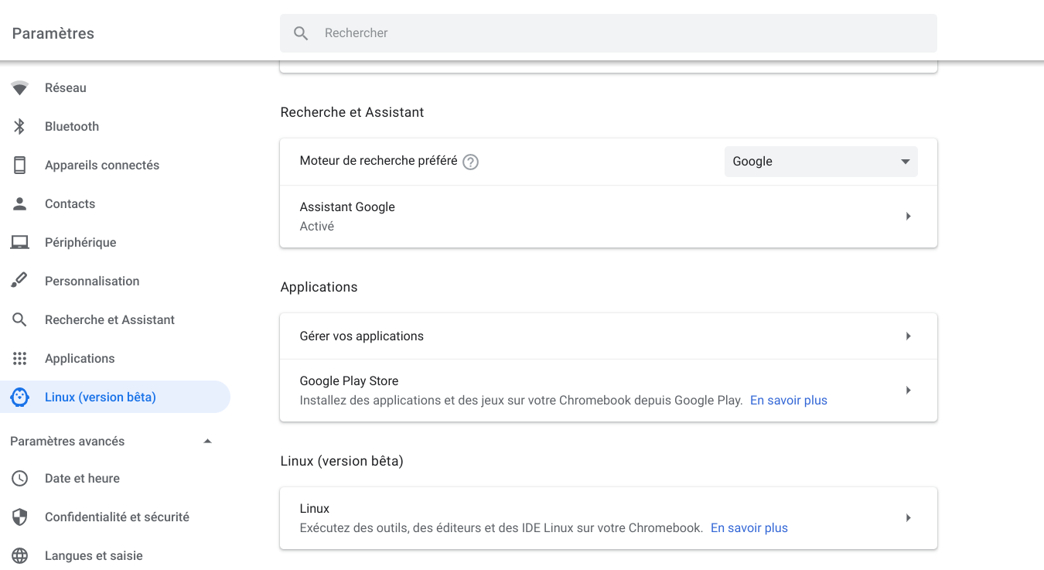Click the Rechercher search field
The height and width of the screenshot is (570, 1044).
(x=609, y=33)
